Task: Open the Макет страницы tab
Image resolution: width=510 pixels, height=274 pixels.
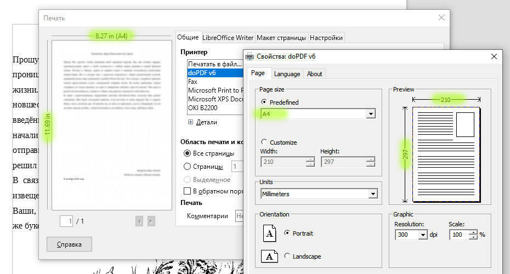Action: tap(281, 37)
